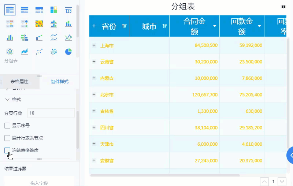The image size is (293, 186).
Task: Select the colored-squares treemap chart type icon
Action: [x=54, y=10]
